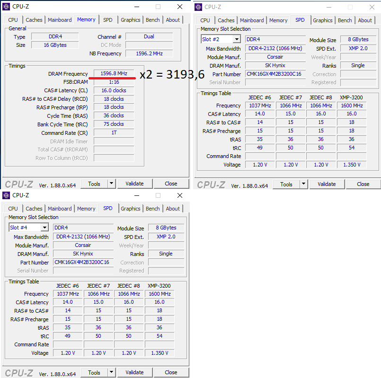381x378 pixels.
Task: Switch to Memory tab in Slot #2 window
Action: point(278,20)
